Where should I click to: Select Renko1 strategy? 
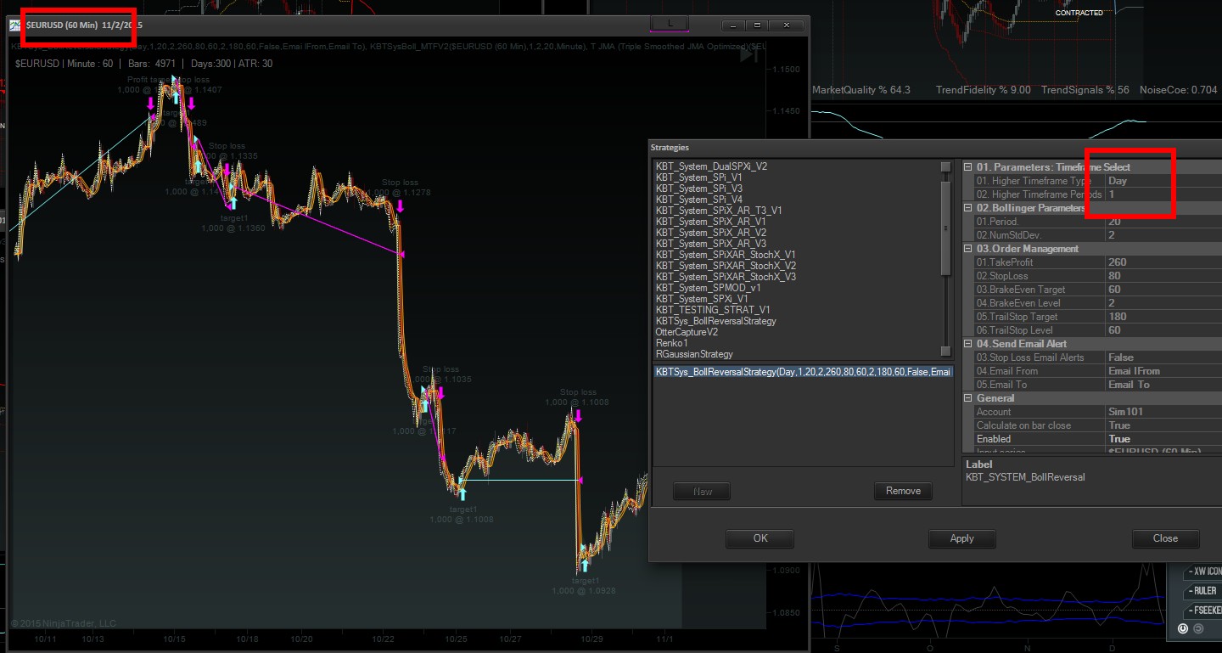671,343
